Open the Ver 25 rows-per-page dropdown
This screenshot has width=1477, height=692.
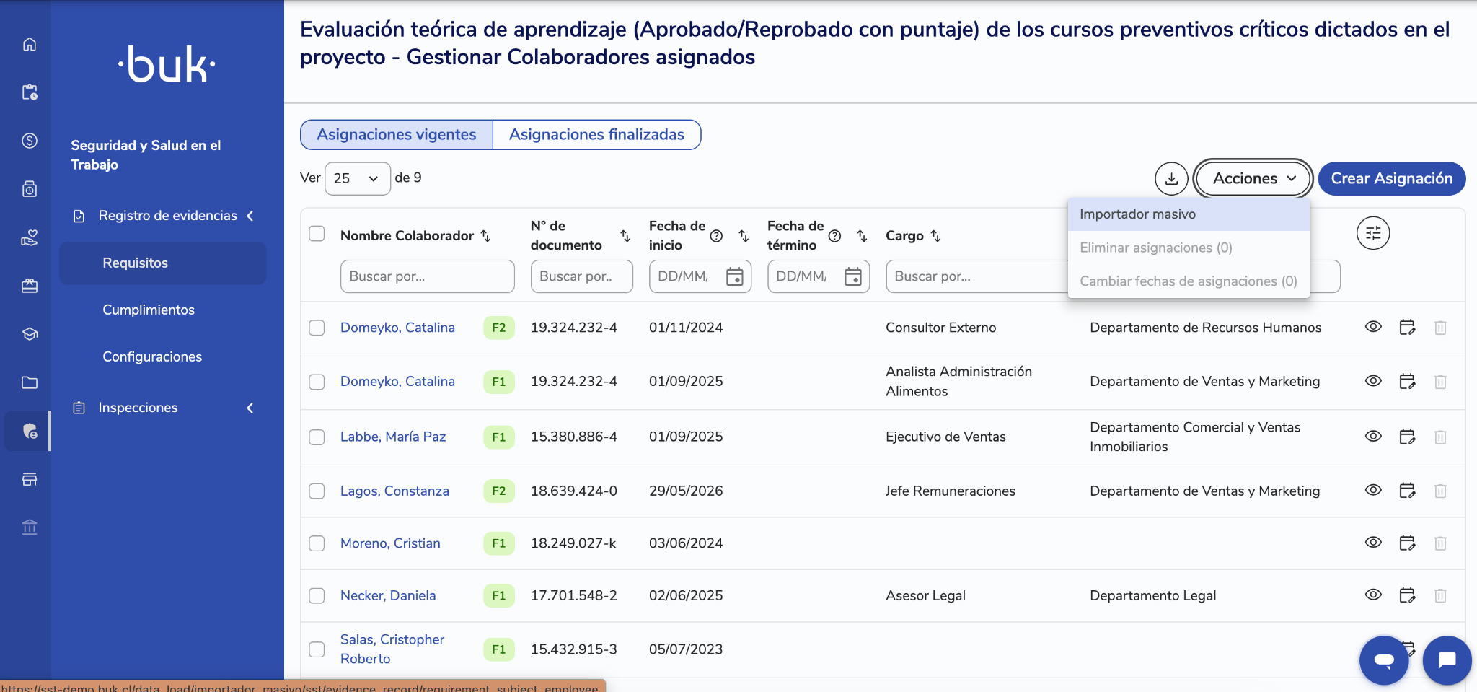[357, 178]
